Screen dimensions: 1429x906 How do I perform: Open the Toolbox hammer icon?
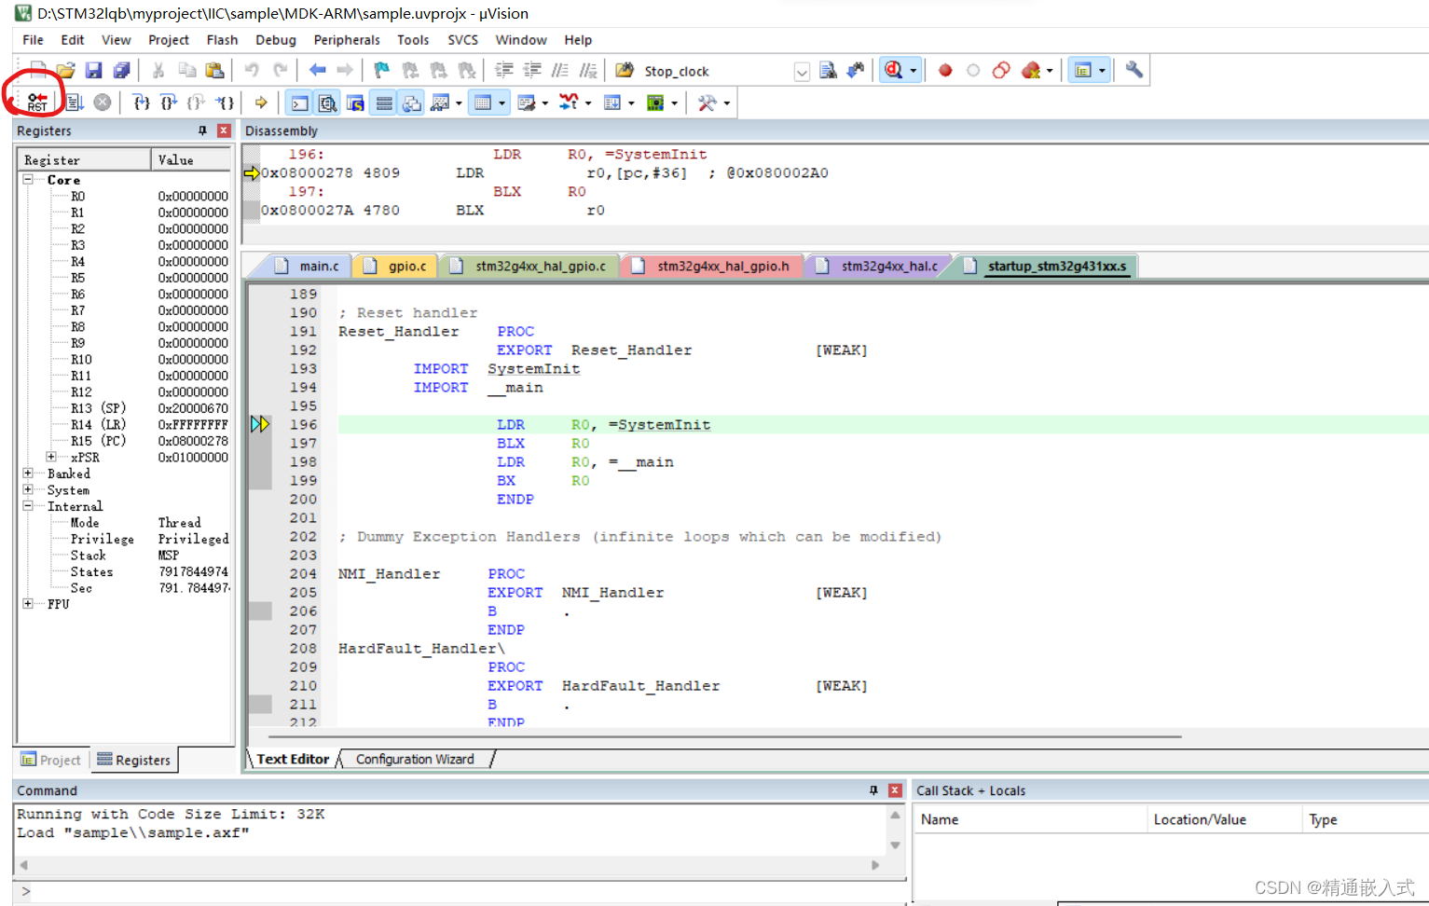point(708,103)
